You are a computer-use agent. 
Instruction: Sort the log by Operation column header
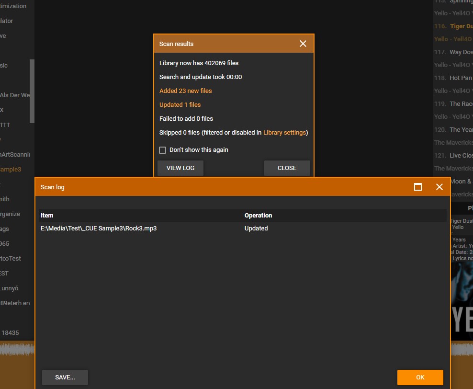point(258,216)
